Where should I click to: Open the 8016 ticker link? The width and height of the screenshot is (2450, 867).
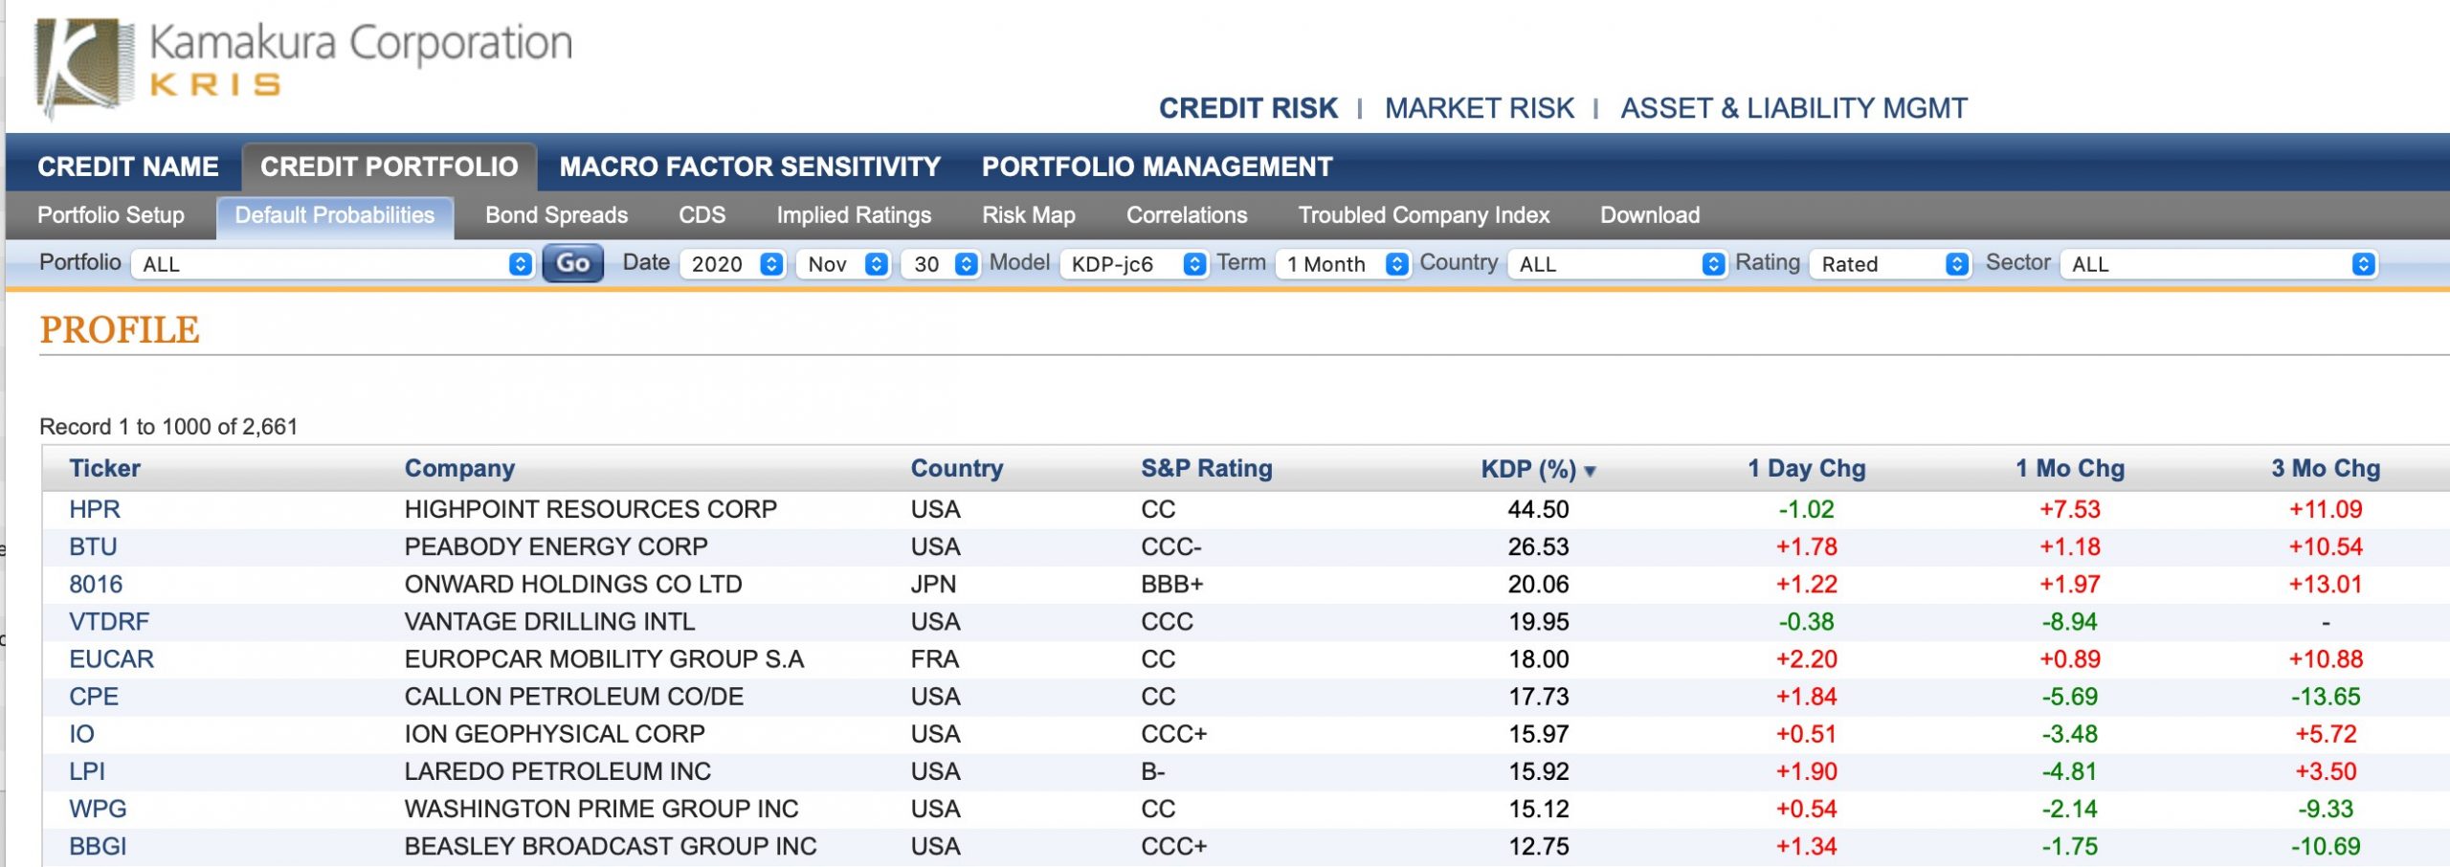[96, 584]
